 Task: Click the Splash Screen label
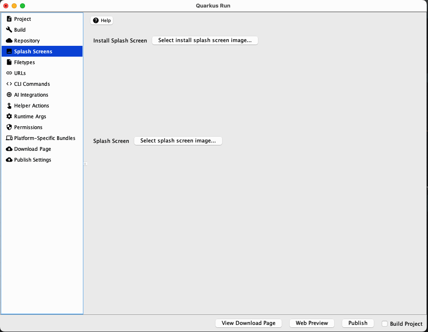tap(111, 141)
